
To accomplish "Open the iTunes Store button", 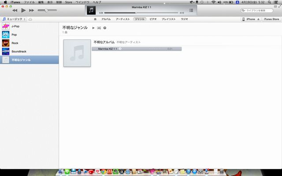I will (x=271, y=19).
